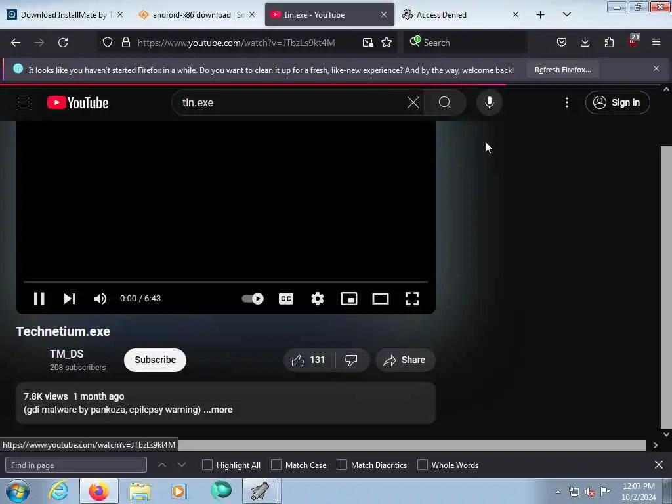
Task: Seek on the video progress bar
Action: click(226, 282)
